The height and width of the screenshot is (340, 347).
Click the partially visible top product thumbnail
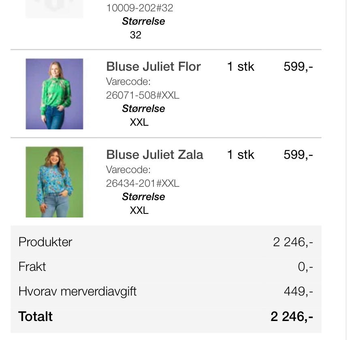click(x=54, y=9)
